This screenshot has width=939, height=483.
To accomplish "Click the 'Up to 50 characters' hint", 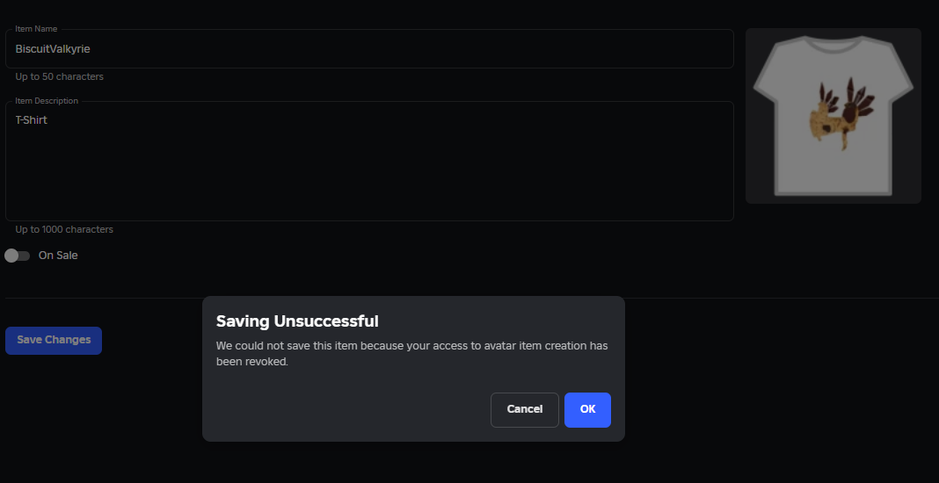I will click(x=59, y=76).
